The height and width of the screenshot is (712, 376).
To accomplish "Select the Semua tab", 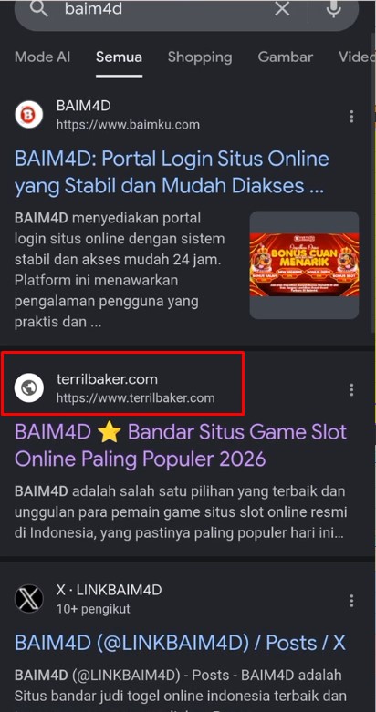I will (120, 57).
